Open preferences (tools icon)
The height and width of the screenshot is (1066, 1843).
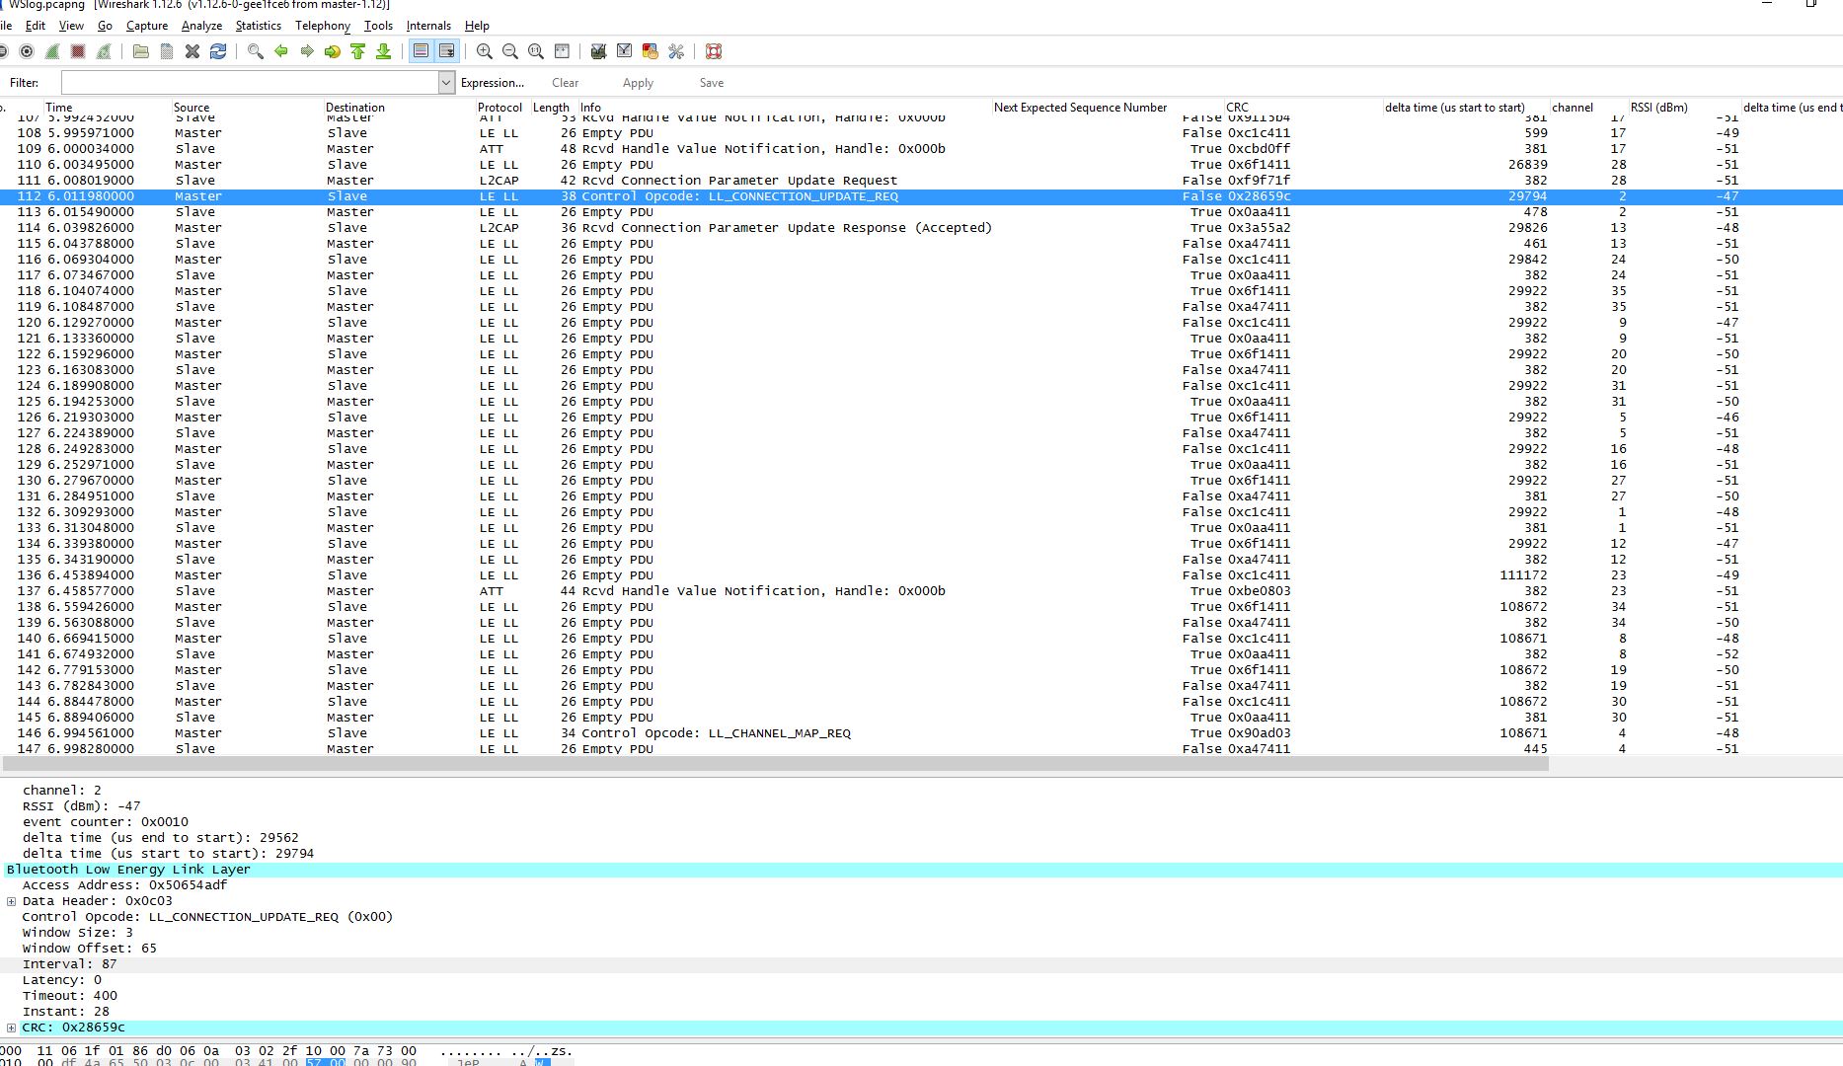click(676, 51)
